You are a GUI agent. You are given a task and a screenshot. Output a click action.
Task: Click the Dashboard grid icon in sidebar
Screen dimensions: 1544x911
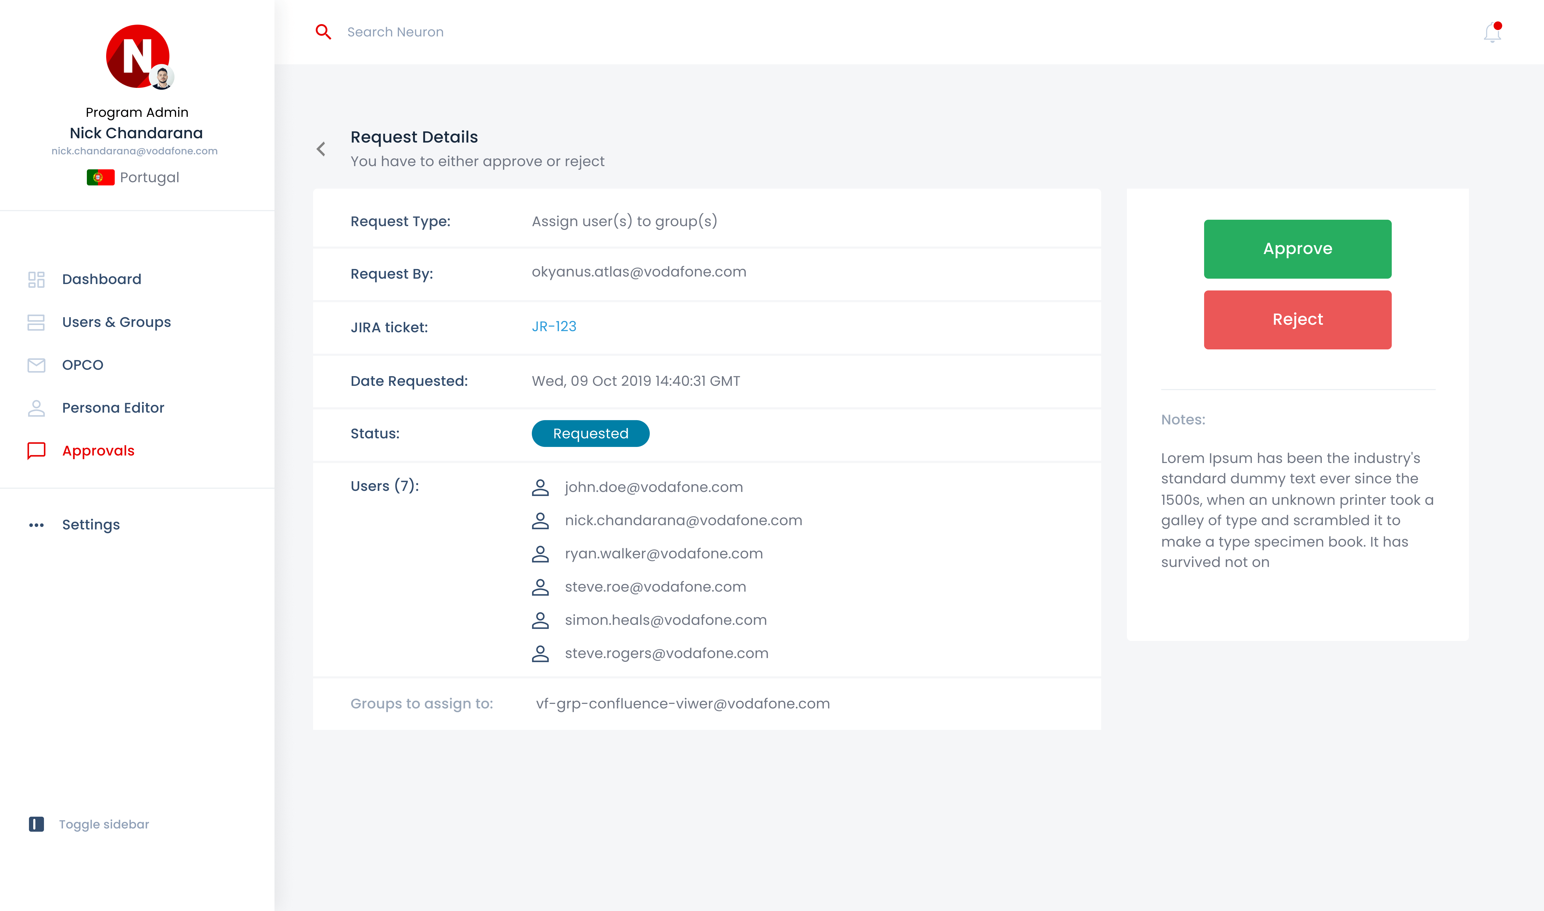[x=36, y=279]
